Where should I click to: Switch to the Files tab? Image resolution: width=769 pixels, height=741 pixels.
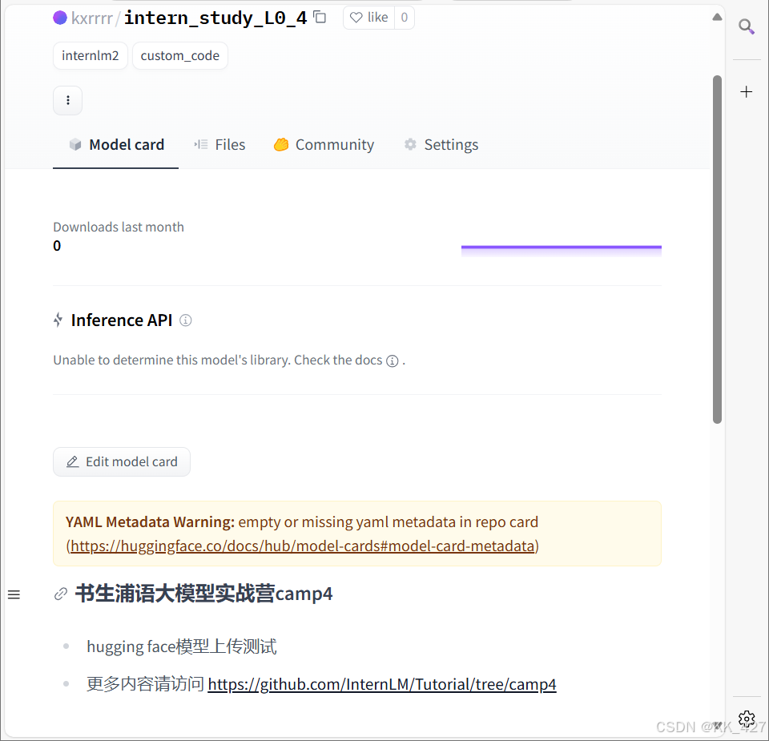coord(219,145)
